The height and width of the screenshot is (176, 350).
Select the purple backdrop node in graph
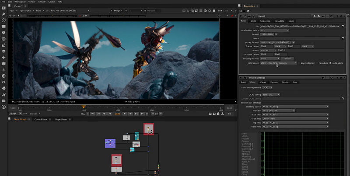[110, 144]
